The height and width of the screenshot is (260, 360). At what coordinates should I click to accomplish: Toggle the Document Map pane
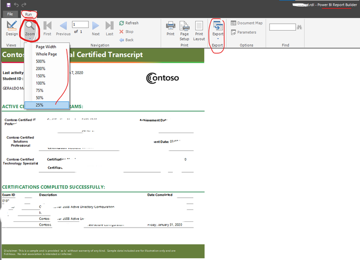coord(246,23)
